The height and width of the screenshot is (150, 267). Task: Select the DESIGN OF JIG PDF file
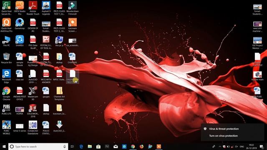[33, 25]
